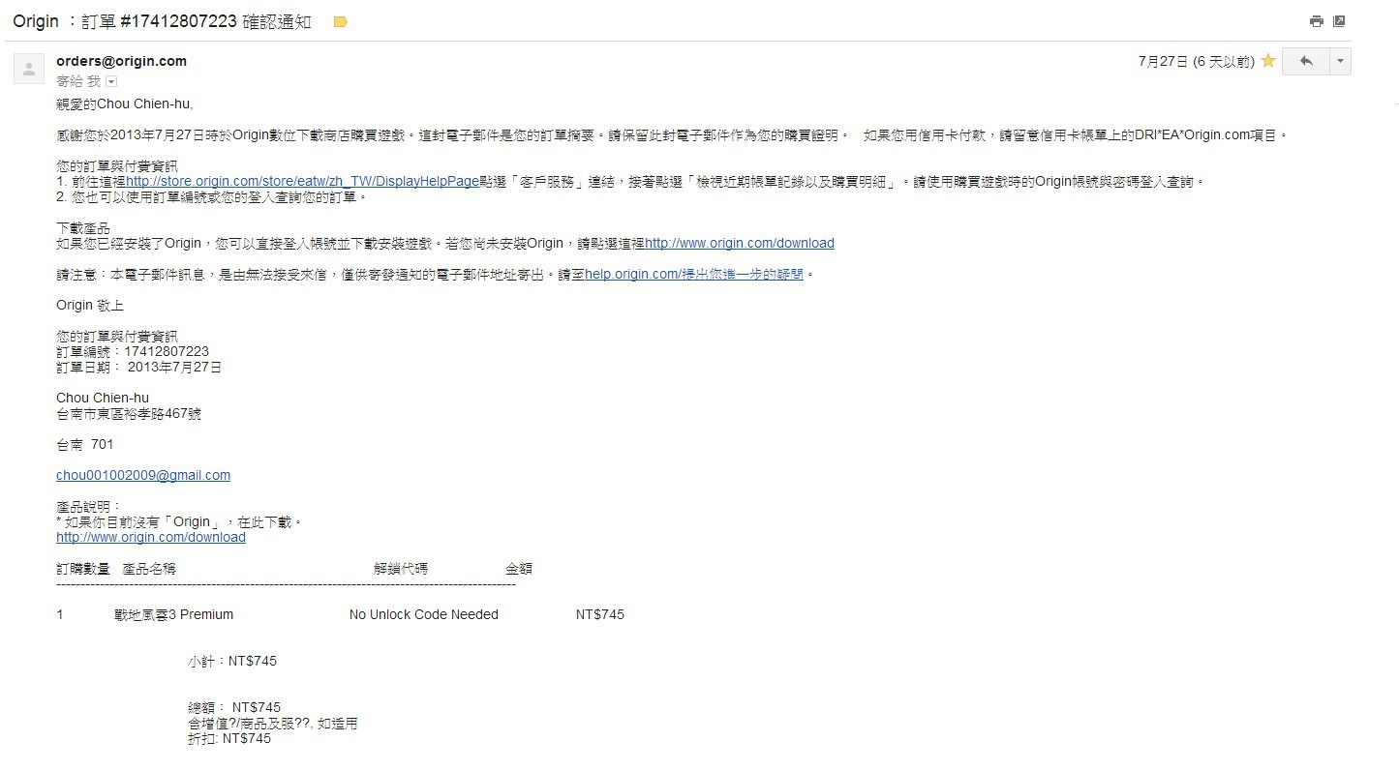Viewport: 1399px width, 771px height.
Task: Click the total line 總額： NT$745
Action: click(x=234, y=707)
